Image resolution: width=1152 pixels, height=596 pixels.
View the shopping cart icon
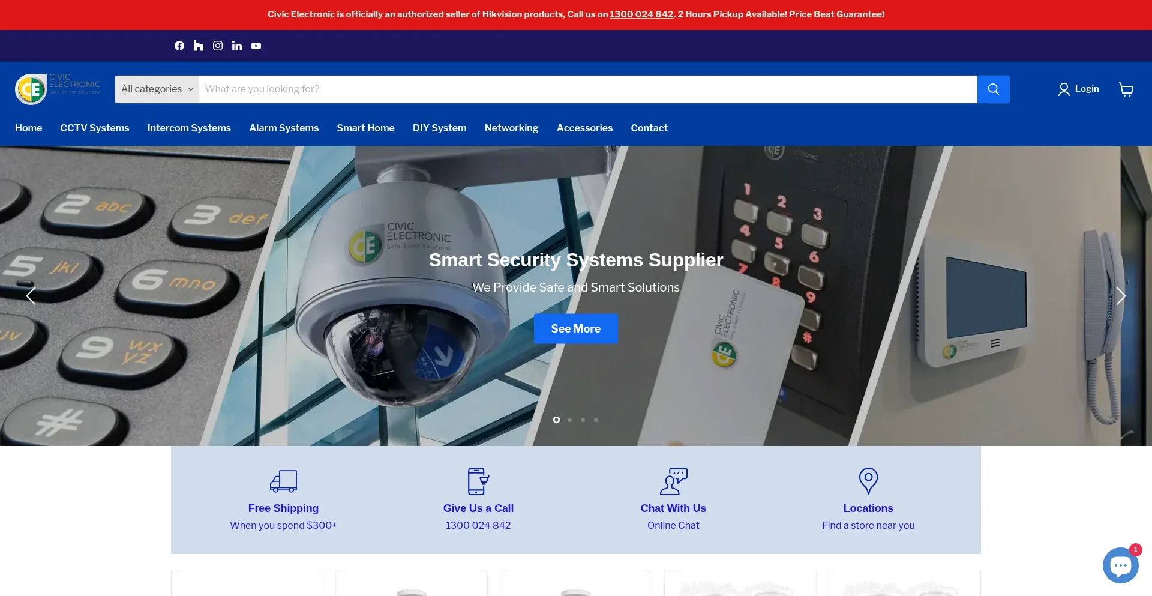[1126, 89]
